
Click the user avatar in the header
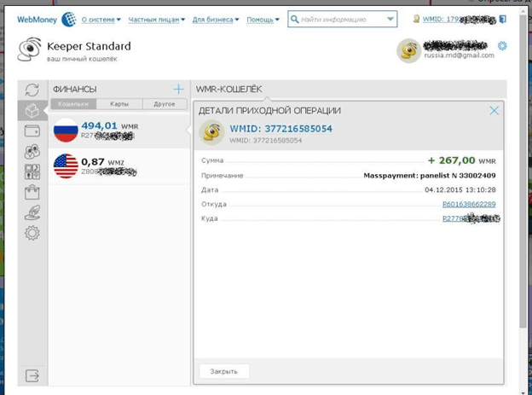pyautogui.click(x=409, y=51)
